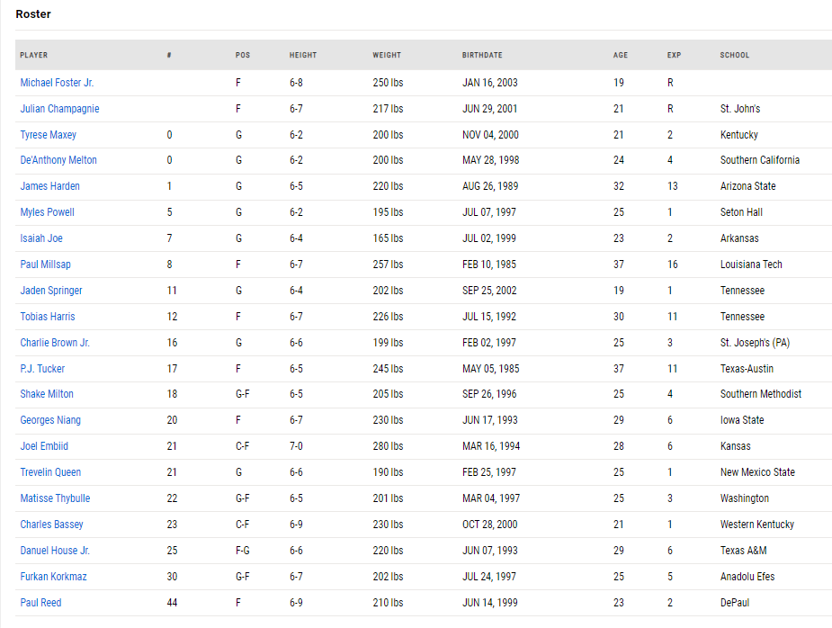
Task: Open Julian Champagnie player link
Action: 59,109
